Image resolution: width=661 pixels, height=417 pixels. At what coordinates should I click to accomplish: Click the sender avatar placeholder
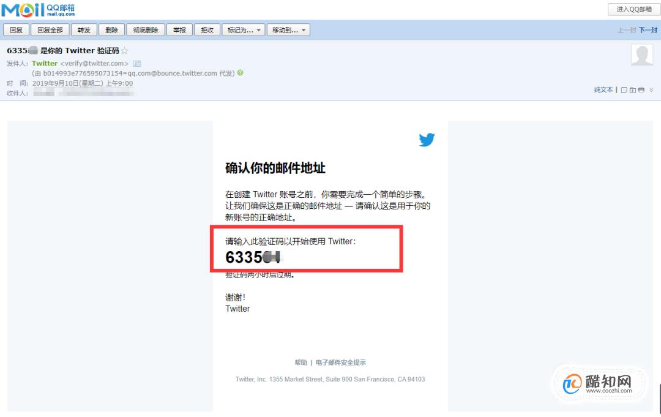(641, 55)
